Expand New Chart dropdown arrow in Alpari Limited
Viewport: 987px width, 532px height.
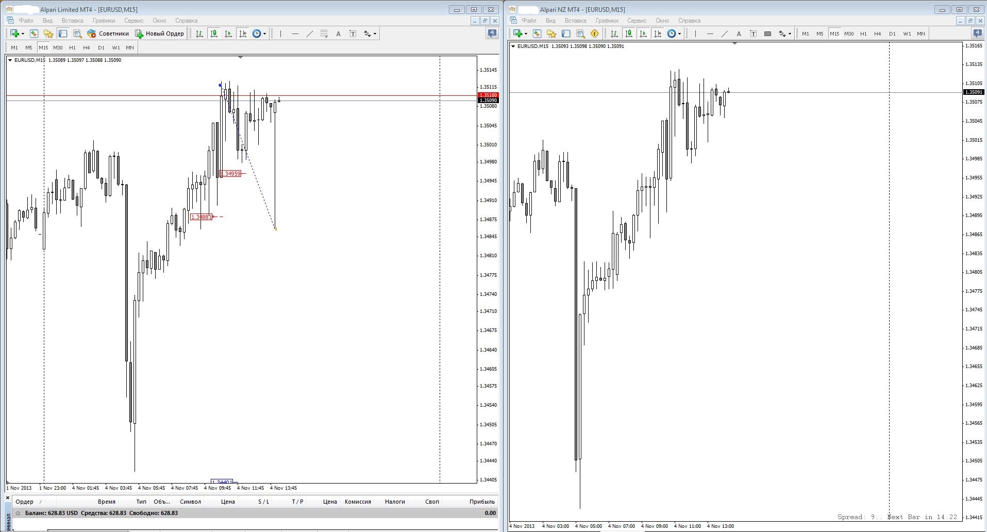(x=22, y=34)
